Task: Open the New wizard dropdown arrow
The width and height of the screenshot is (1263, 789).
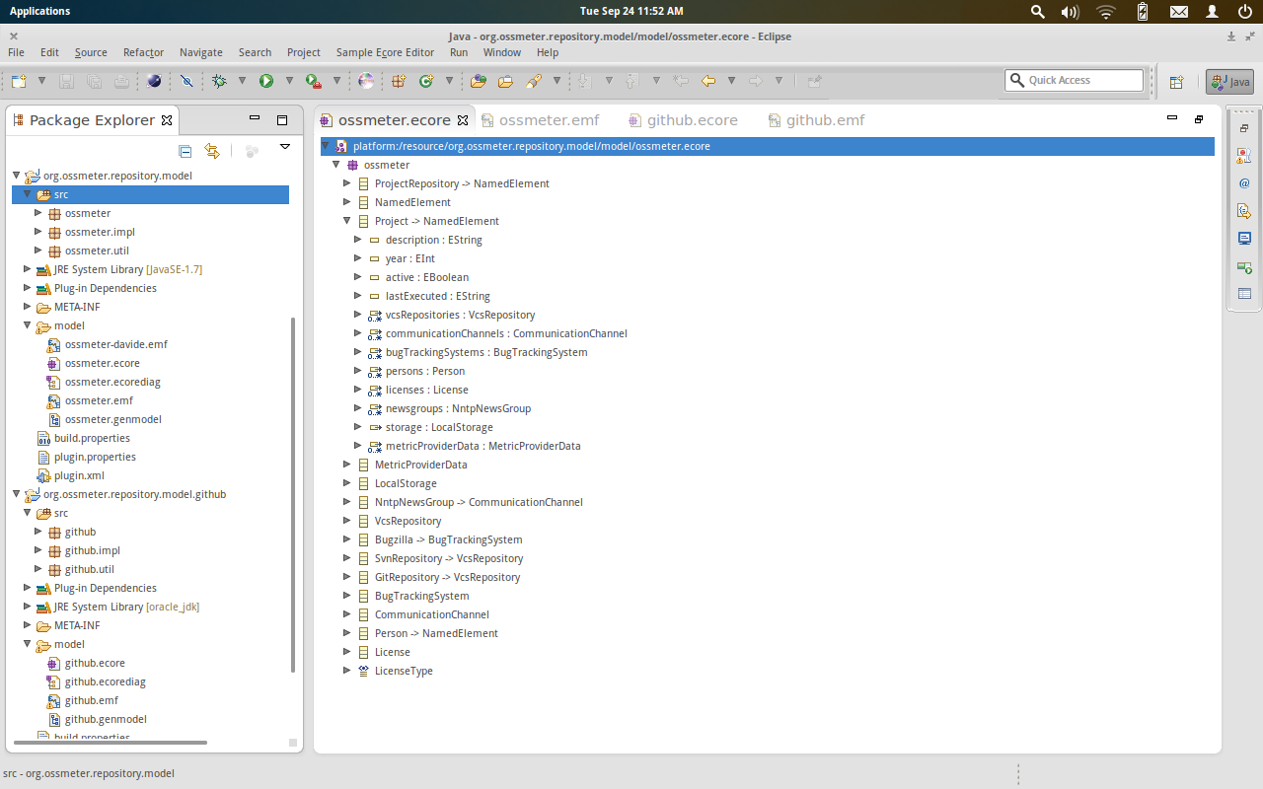Action: pyautogui.click(x=41, y=81)
